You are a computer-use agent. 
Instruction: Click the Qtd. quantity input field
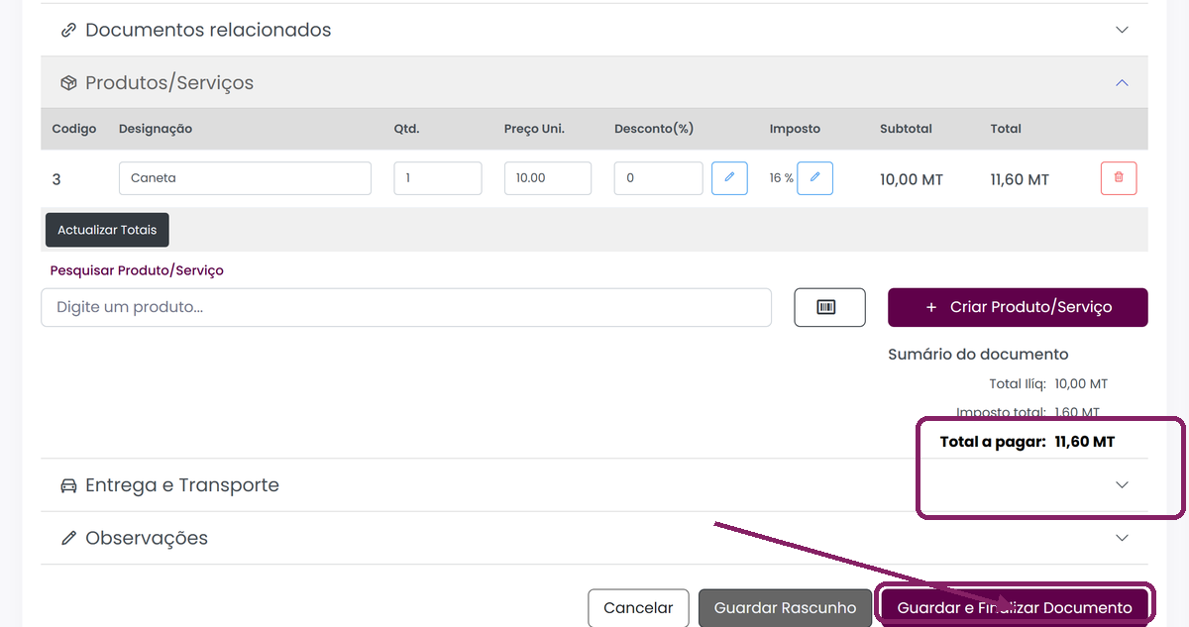438,178
